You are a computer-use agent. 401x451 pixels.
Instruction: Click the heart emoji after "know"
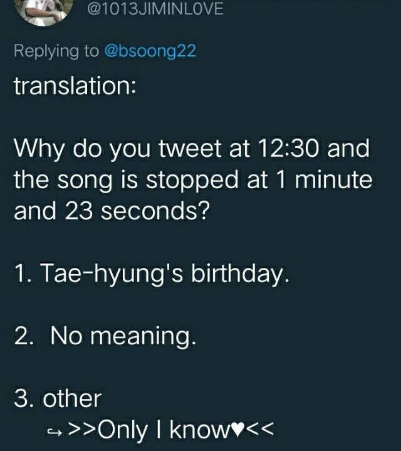238,430
